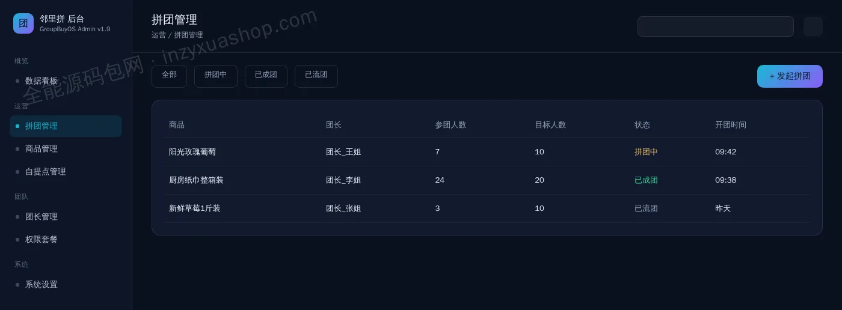Click the 新鲜草莓1斤装 row
The width and height of the screenshot is (842, 310).
487,208
